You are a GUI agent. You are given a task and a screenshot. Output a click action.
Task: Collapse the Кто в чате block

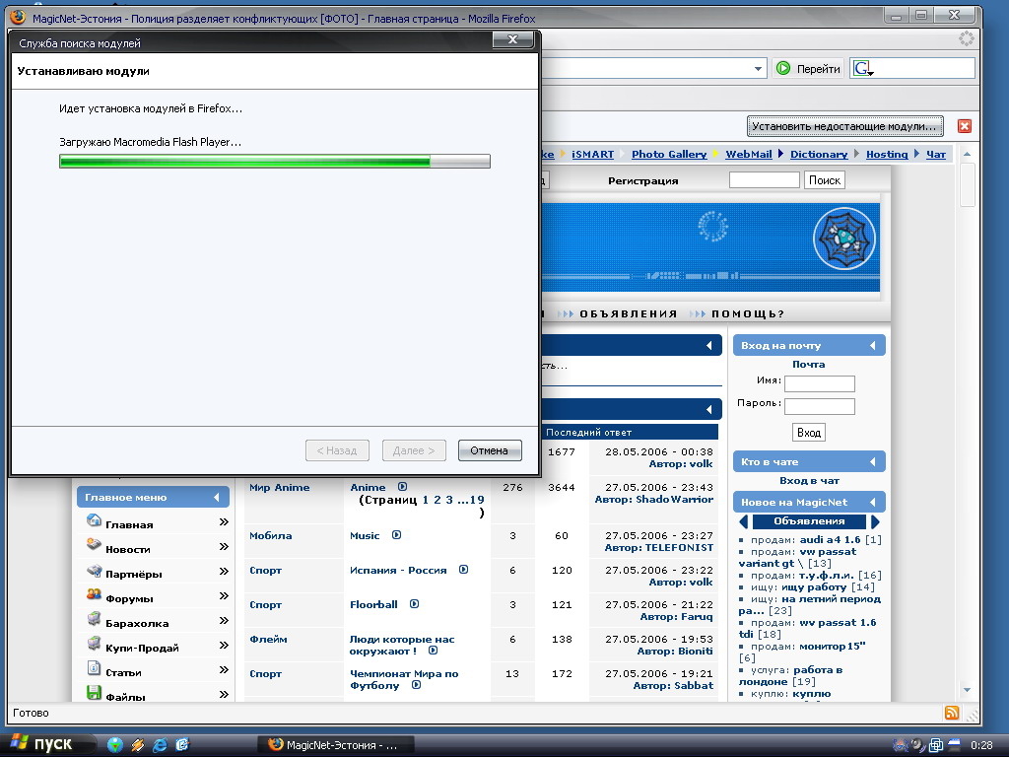coord(873,461)
